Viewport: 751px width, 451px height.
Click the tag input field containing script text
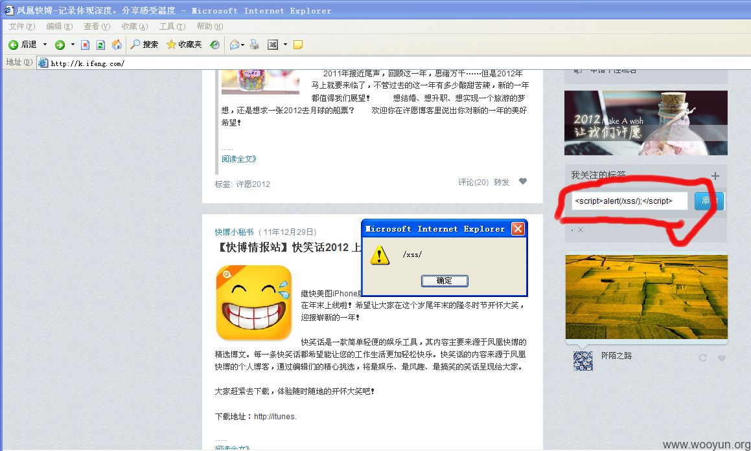(x=629, y=201)
